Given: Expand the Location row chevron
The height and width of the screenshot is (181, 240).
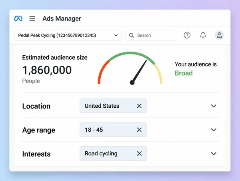Looking at the screenshot, I should (214, 106).
